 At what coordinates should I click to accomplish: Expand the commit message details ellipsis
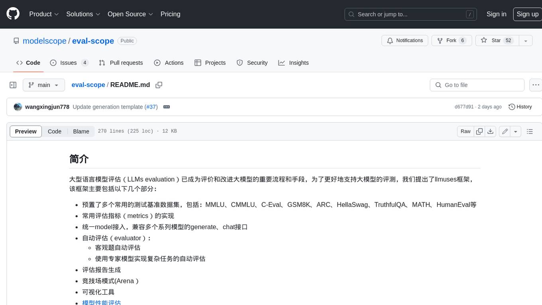(x=167, y=107)
